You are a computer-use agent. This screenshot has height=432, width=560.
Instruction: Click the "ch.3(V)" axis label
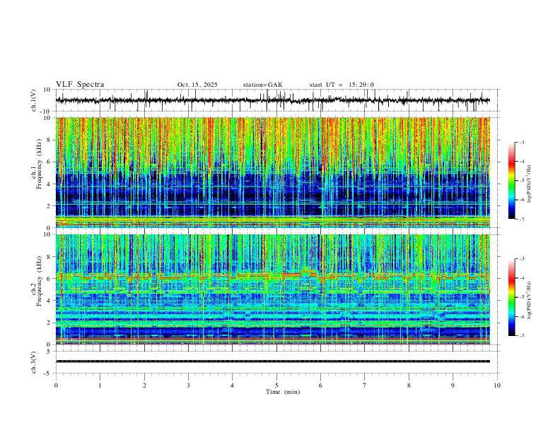(x=34, y=362)
